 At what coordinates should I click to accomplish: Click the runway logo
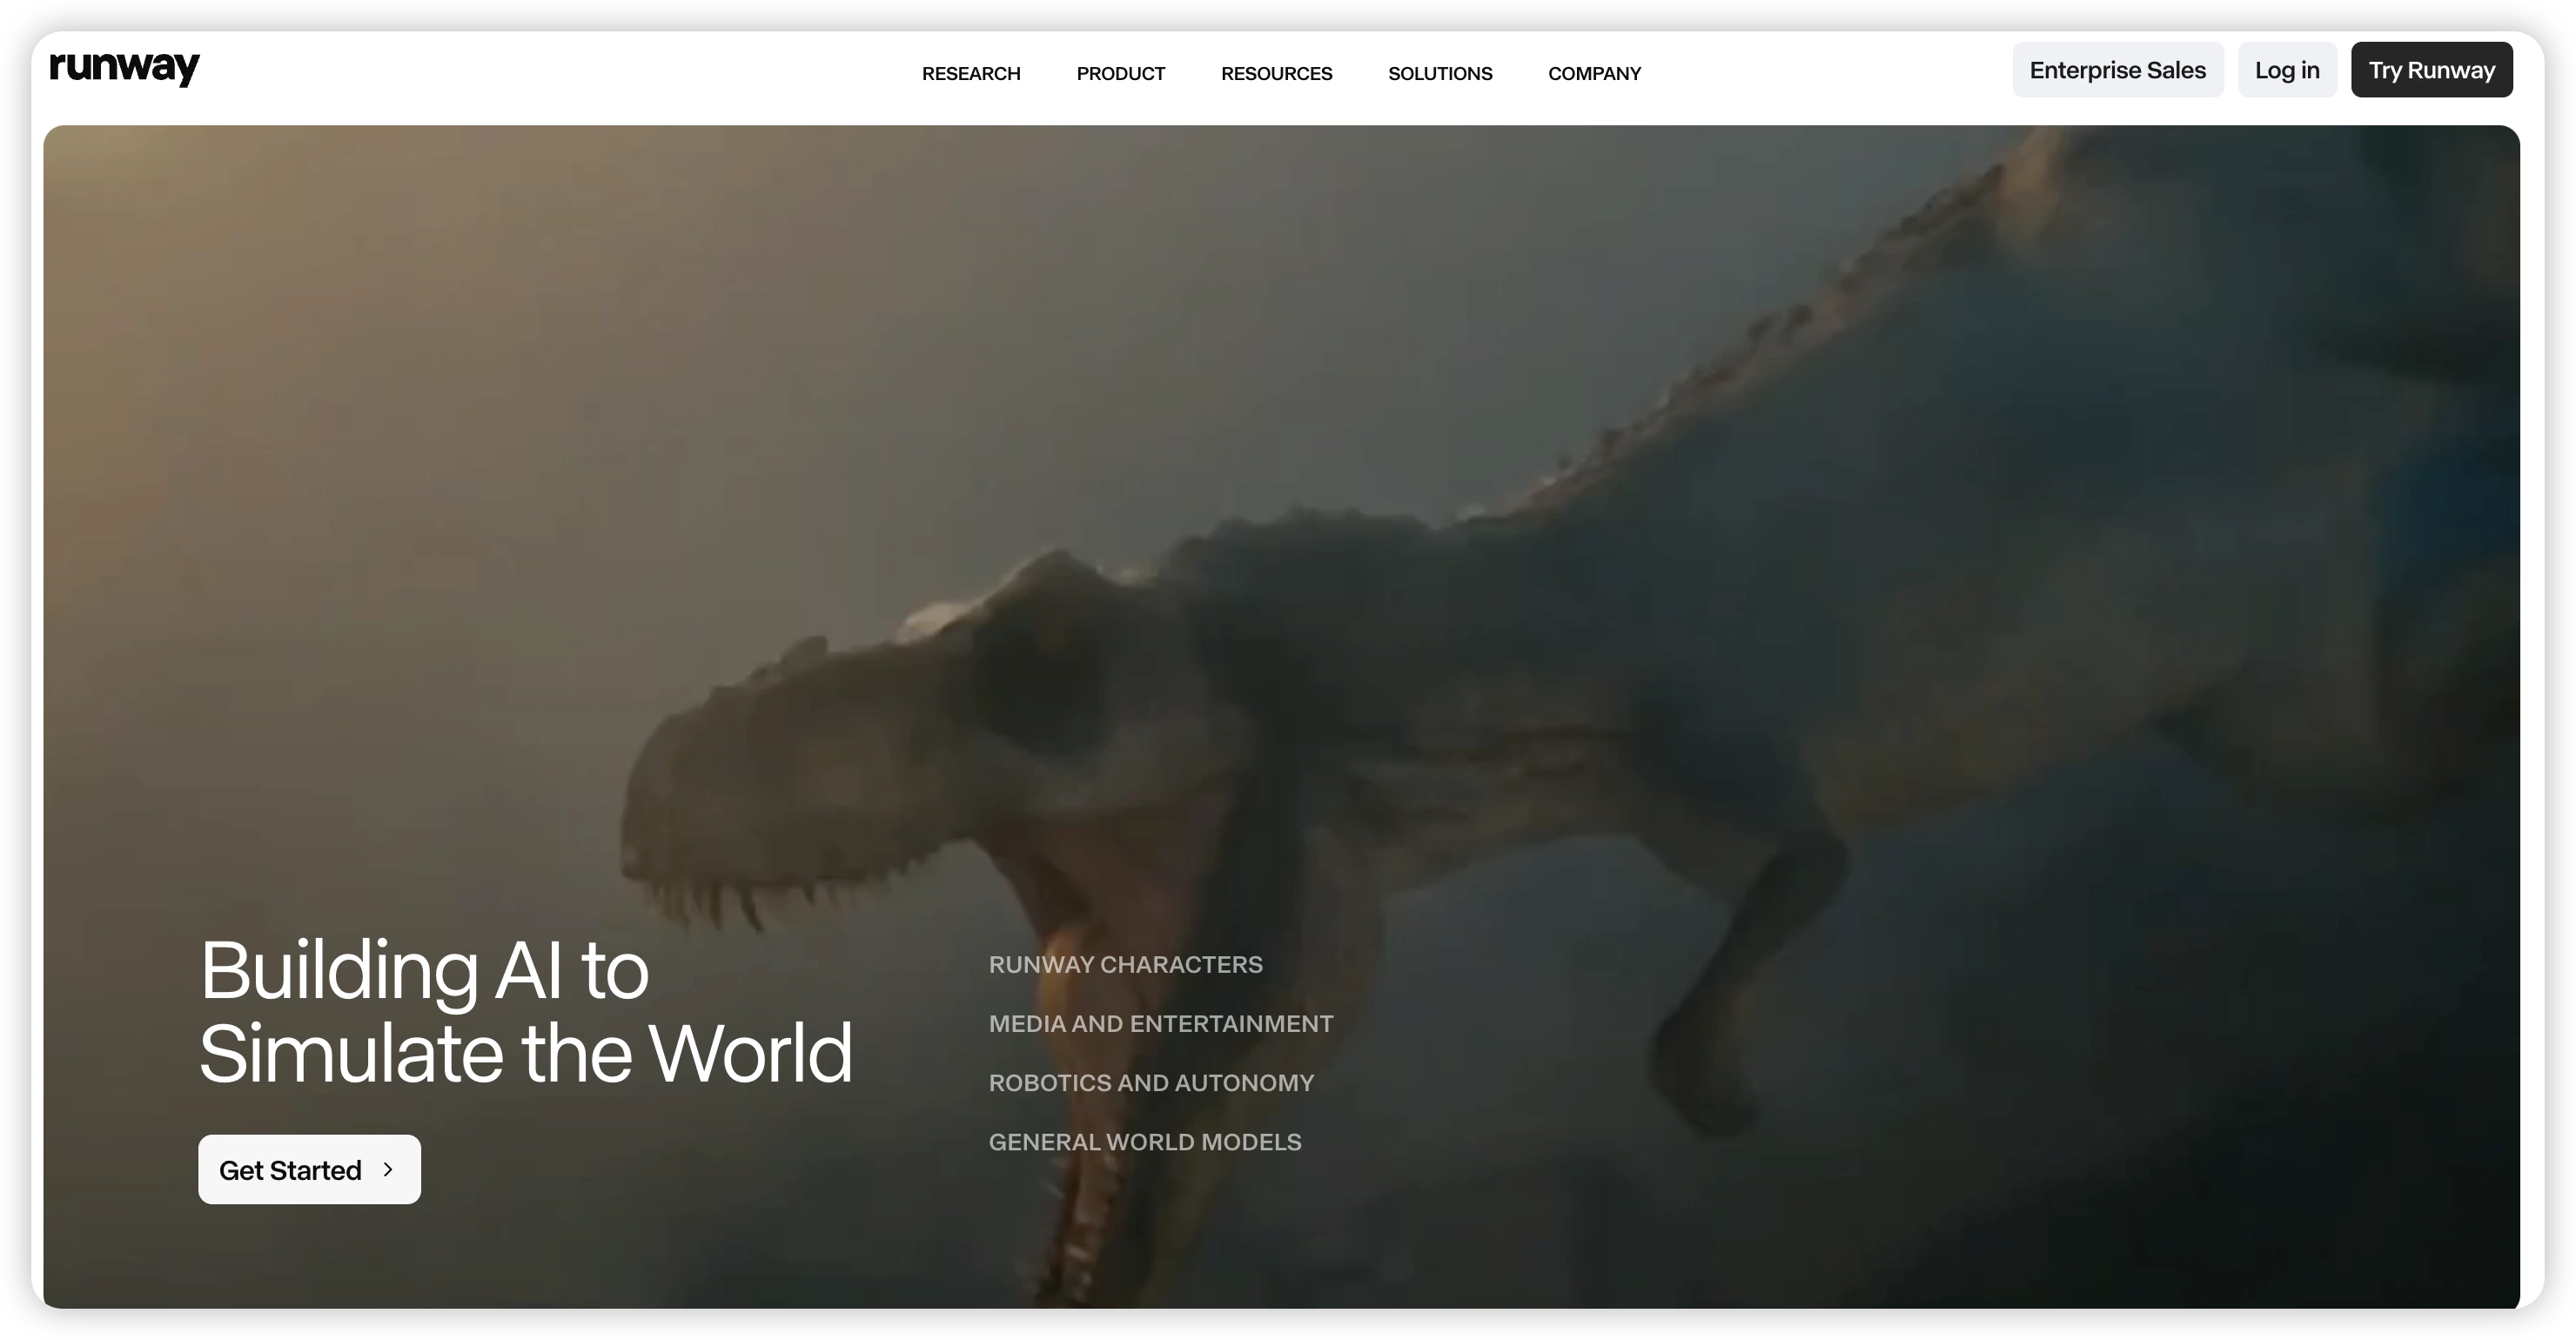pyautogui.click(x=124, y=68)
